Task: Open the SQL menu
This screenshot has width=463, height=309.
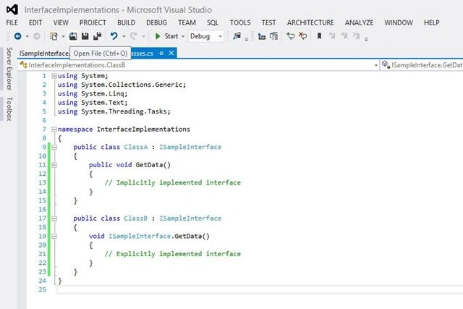Action: tap(213, 22)
